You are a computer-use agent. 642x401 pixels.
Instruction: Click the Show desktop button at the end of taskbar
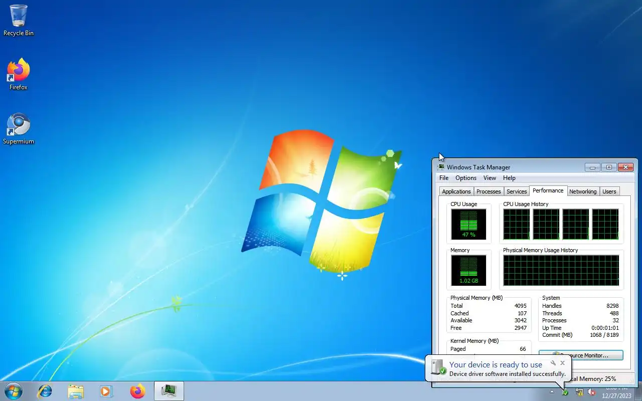638,391
